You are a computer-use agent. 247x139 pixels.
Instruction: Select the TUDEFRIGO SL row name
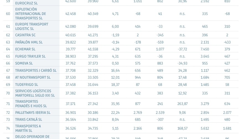pyautogui.click(x=27, y=84)
